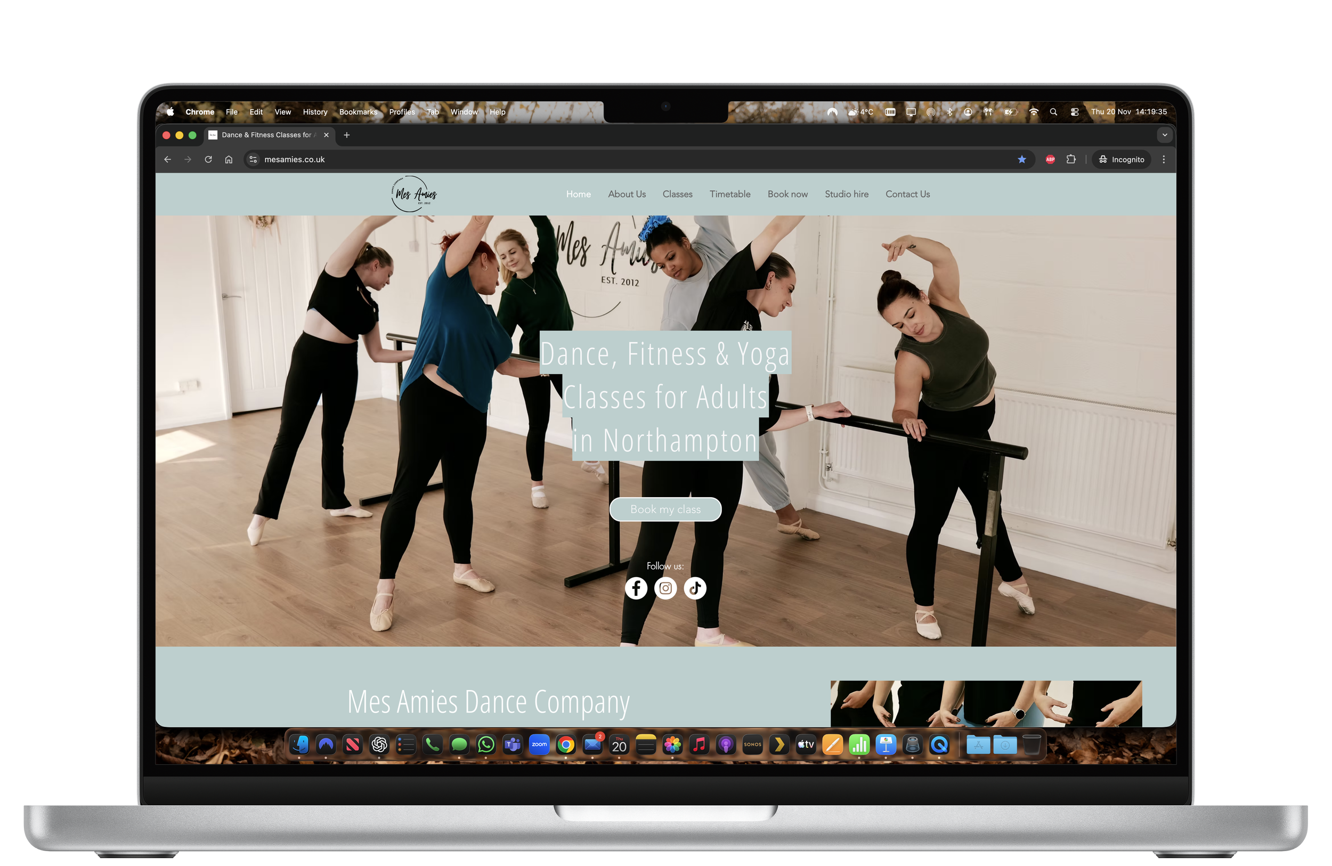Open the Book now nav link
Screen dimensions: 1332x866
click(787, 194)
